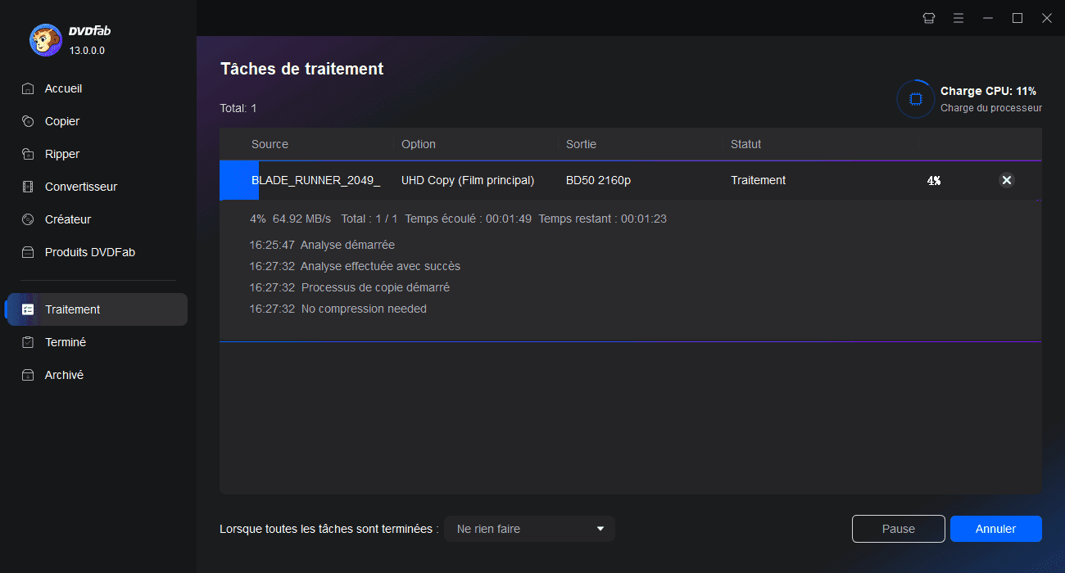
Task: Click the Archivé archive box icon
Action: (x=28, y=375)
